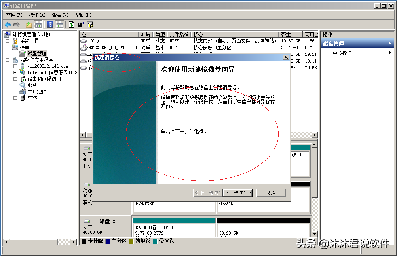Collapse the 磁盘管理 actions section arrow

click(x=389, y=44)
